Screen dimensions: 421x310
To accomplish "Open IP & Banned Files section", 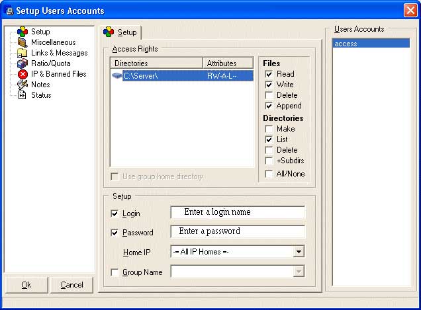I will [59, 74].
